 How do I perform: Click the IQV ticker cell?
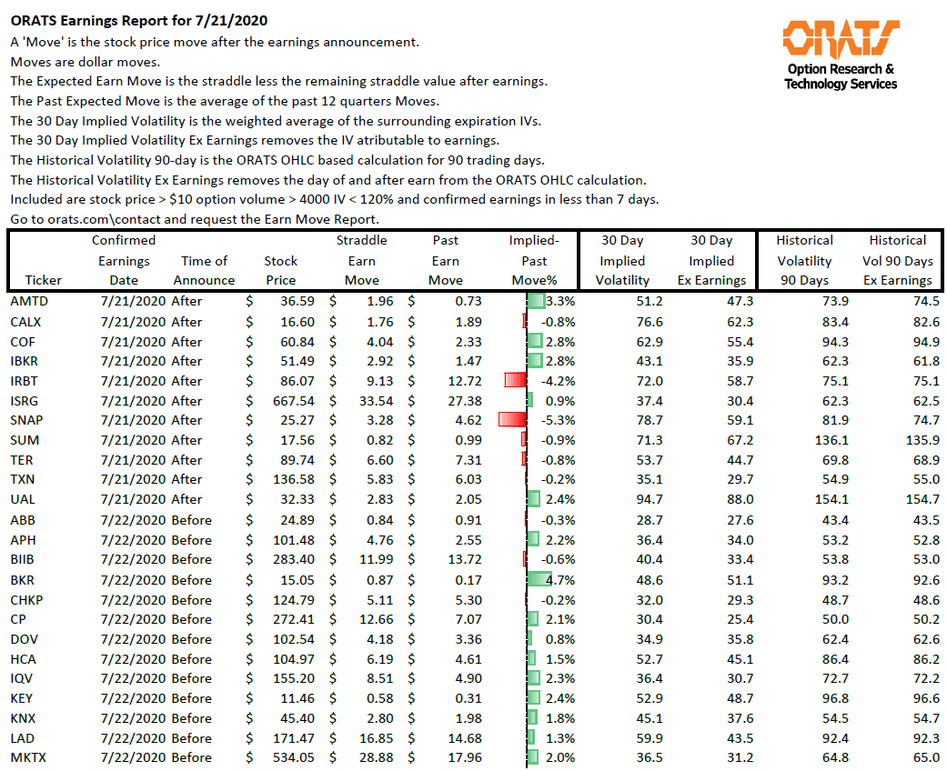point(22,678)
